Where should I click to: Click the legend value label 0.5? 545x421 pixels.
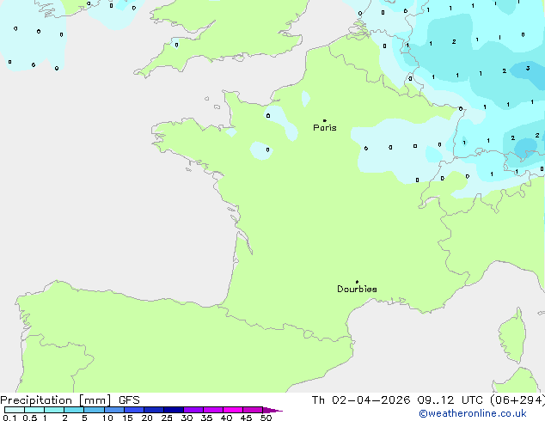coord(30,418)
